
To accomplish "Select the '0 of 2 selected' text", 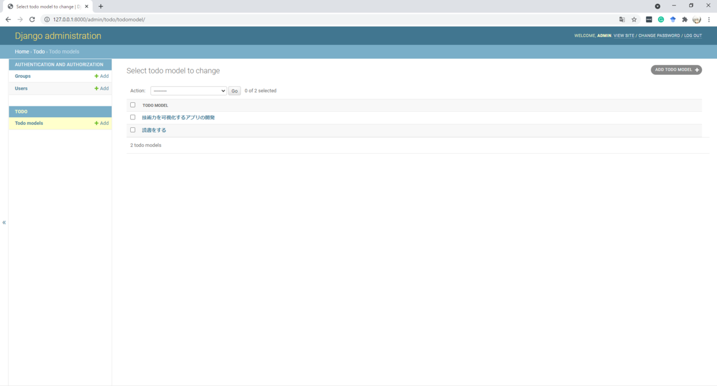I will pos(261,91).
